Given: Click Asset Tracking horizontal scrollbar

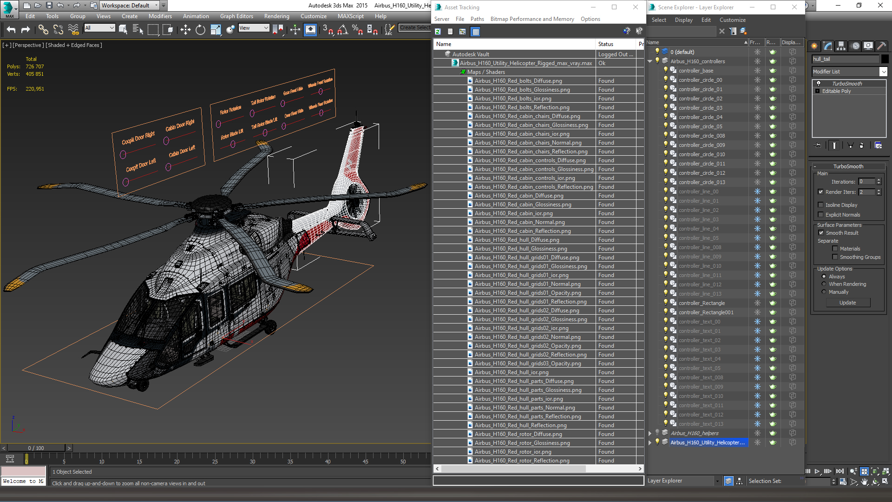Looking at the screenshot, I should (x=513, y=469).
